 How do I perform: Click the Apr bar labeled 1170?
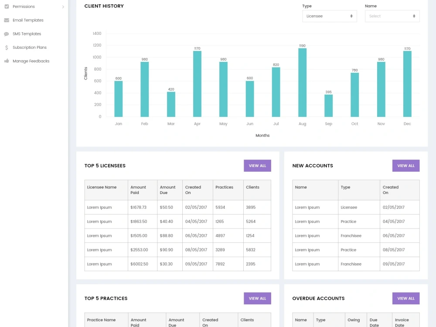coord(197,84)
